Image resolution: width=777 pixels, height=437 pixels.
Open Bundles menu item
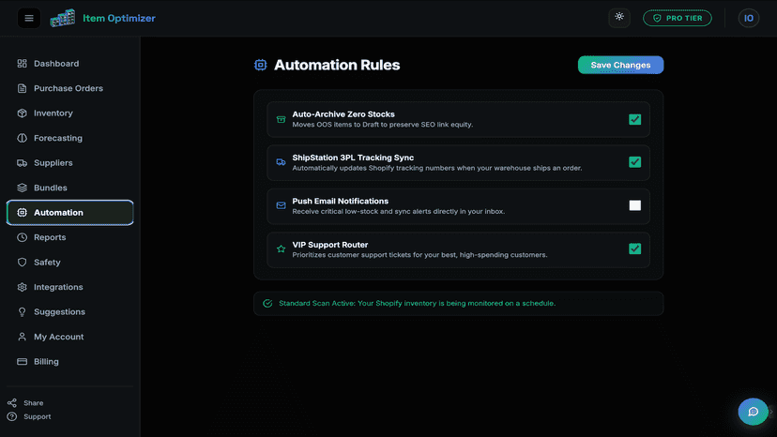click(x=69, y=188)
